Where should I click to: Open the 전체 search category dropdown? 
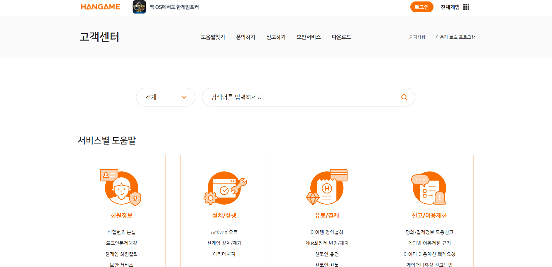point(165,97)
